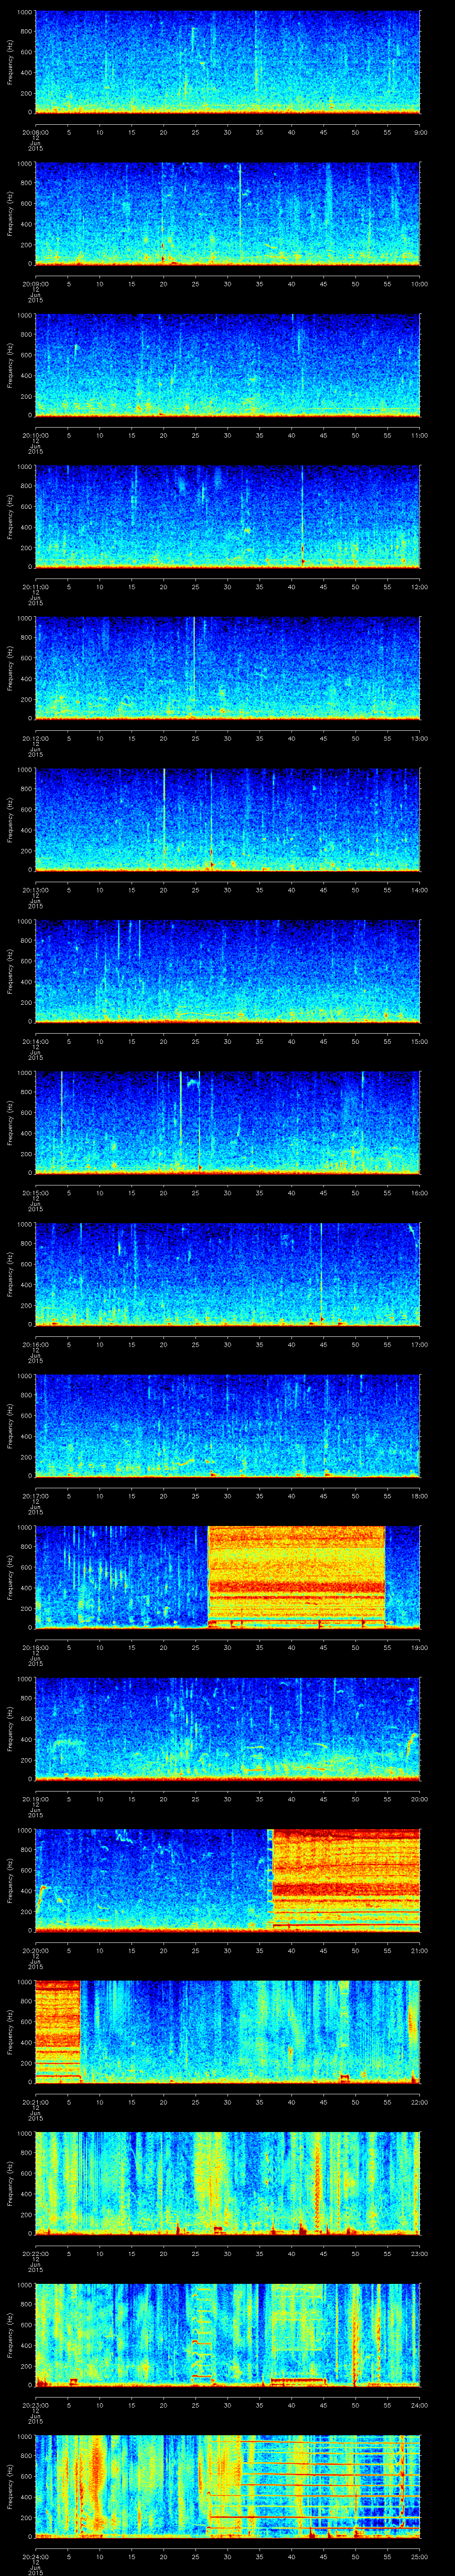Click the spectrogram panel starting at 20:12:00
This screenshot has height=2576, width=455.
[x=228, y=668]
